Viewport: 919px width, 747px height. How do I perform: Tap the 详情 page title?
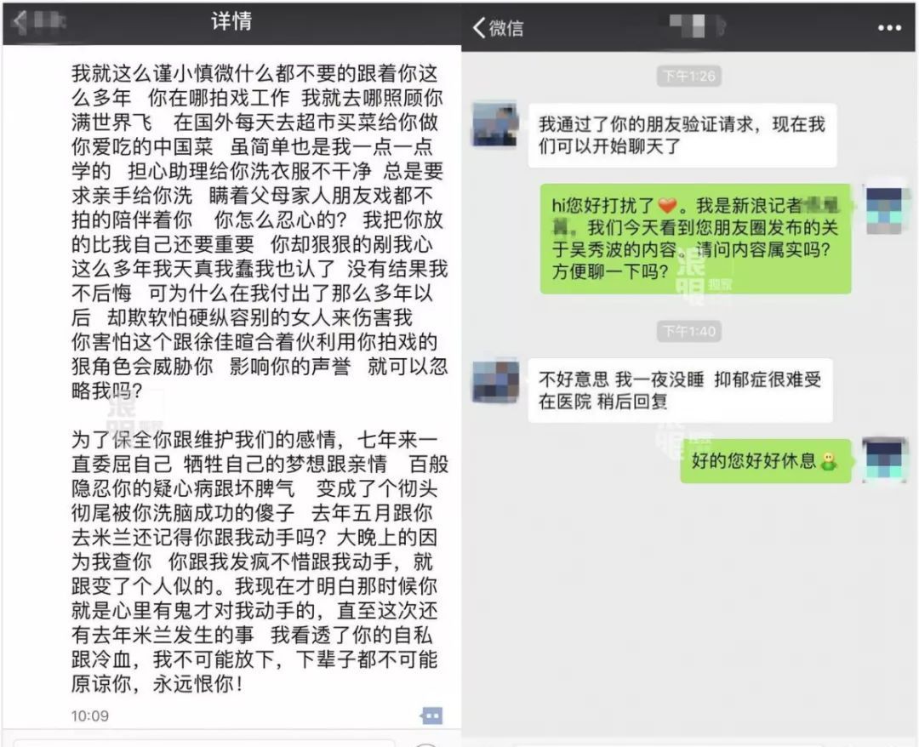[231, 21]
